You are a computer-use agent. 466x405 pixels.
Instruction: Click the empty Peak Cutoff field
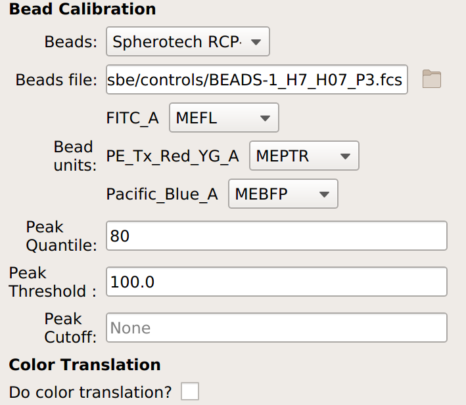click(x=277, y=328)
